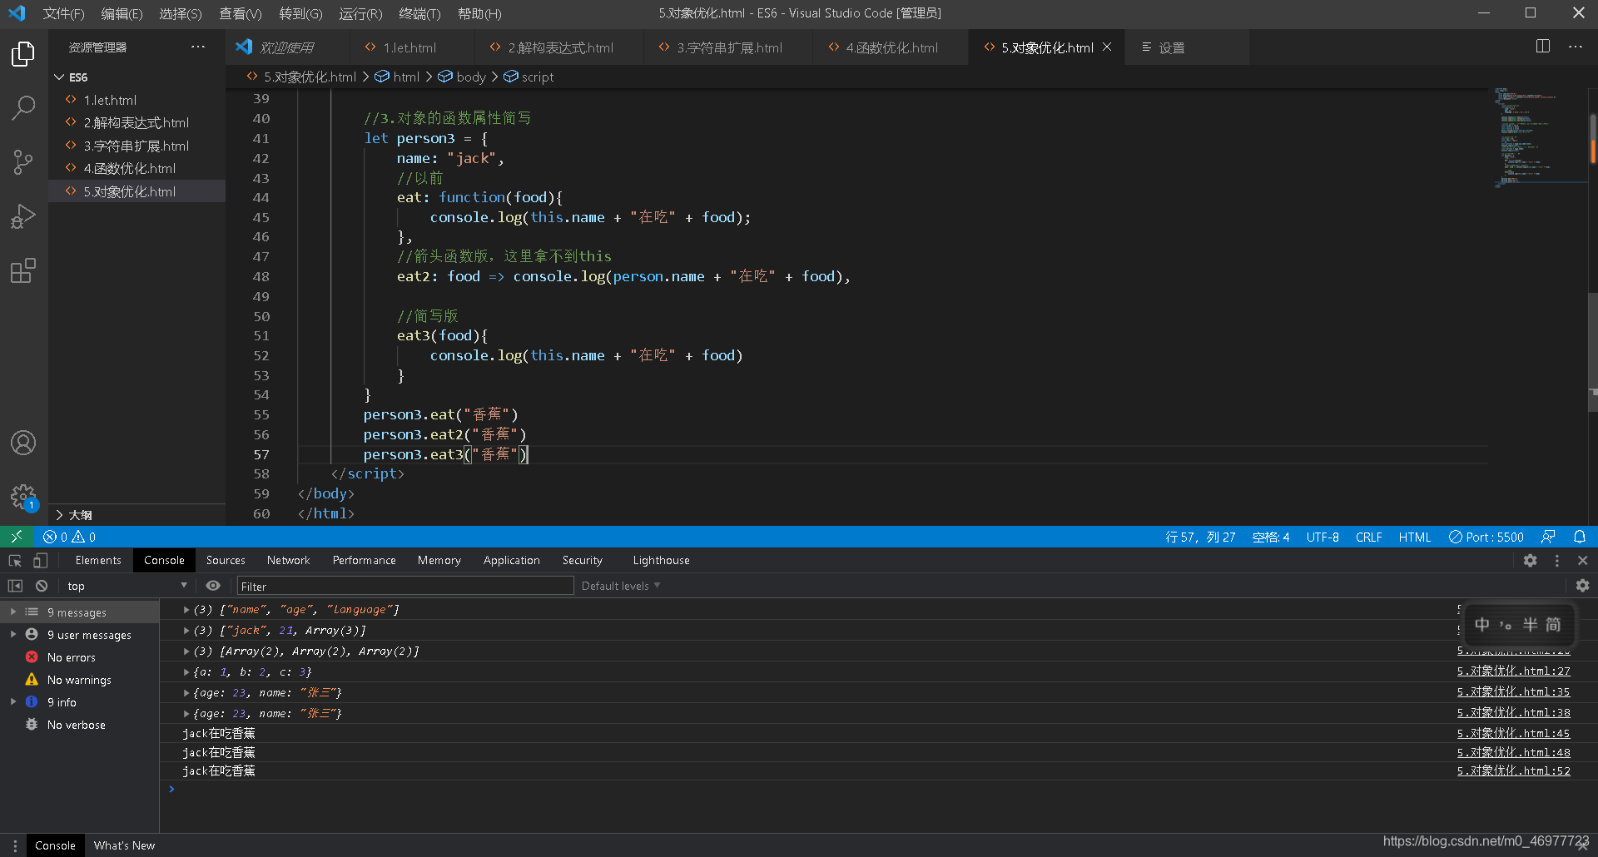Viewport: 1598px width, 857px height.
Task: Open editor more actions ellipsis
Action: tap(1576, 47)
